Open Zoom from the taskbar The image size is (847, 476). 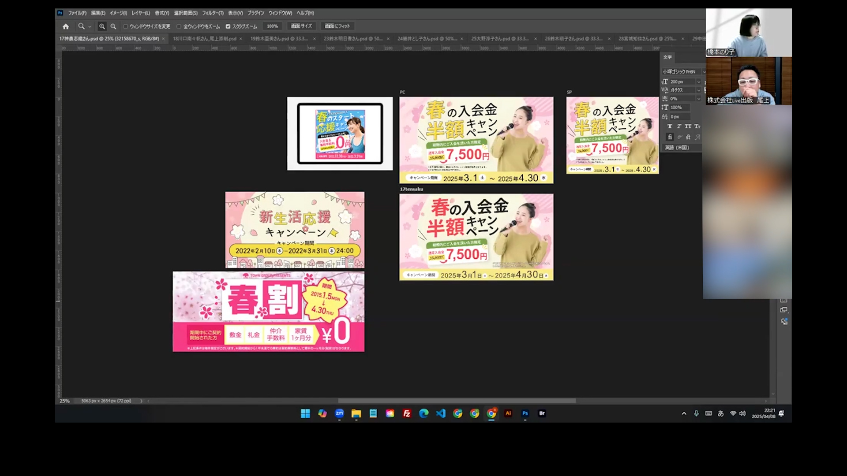click(339, 413)
